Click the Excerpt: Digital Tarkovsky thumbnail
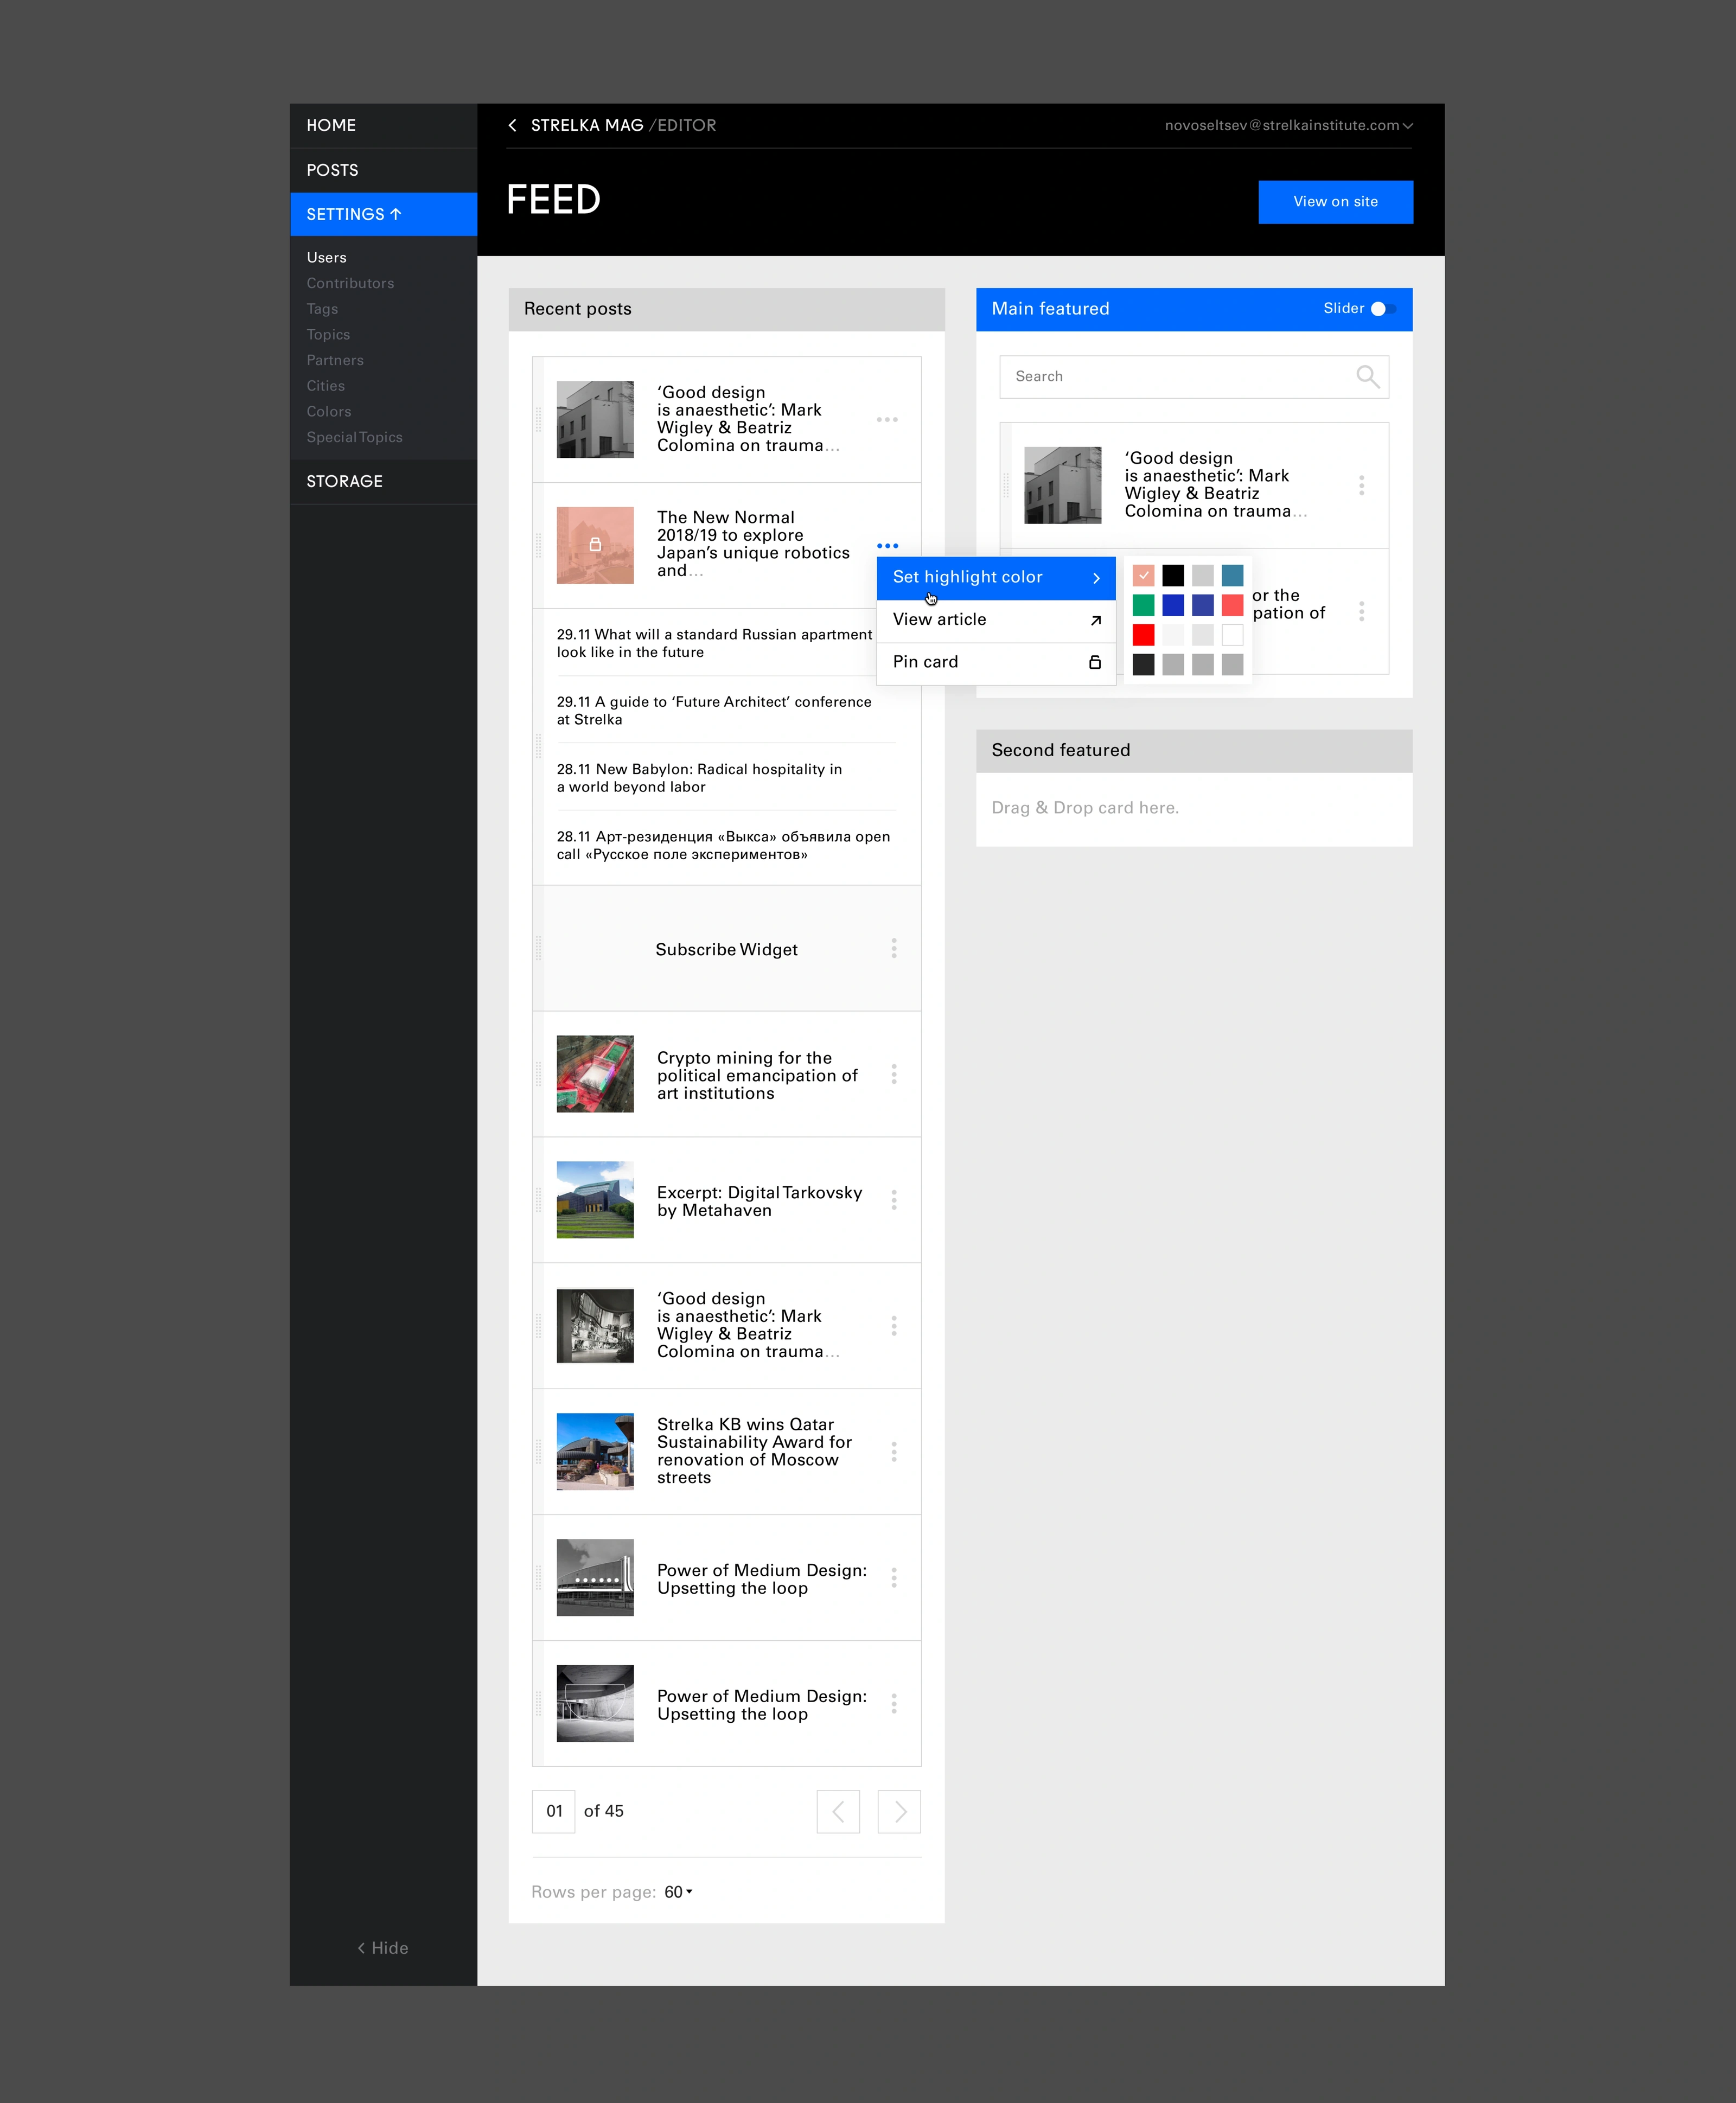 click(595, 1200)
